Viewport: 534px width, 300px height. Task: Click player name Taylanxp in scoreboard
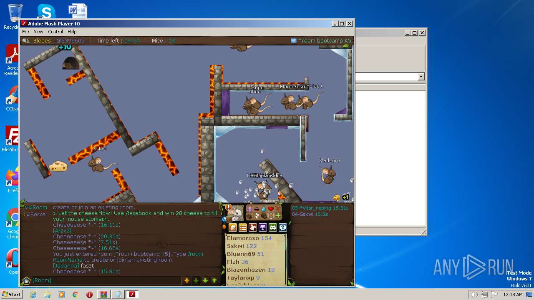240,277
